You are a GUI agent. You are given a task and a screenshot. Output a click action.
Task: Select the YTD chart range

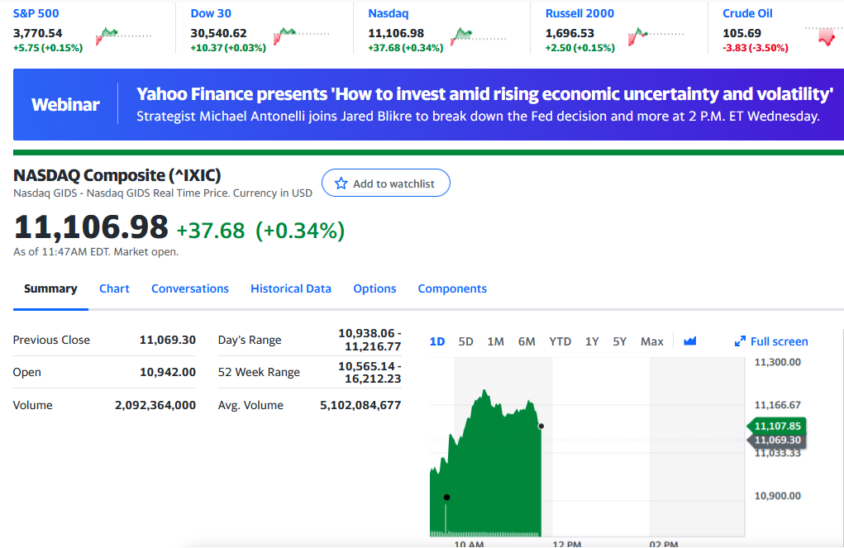pos(560,341)
